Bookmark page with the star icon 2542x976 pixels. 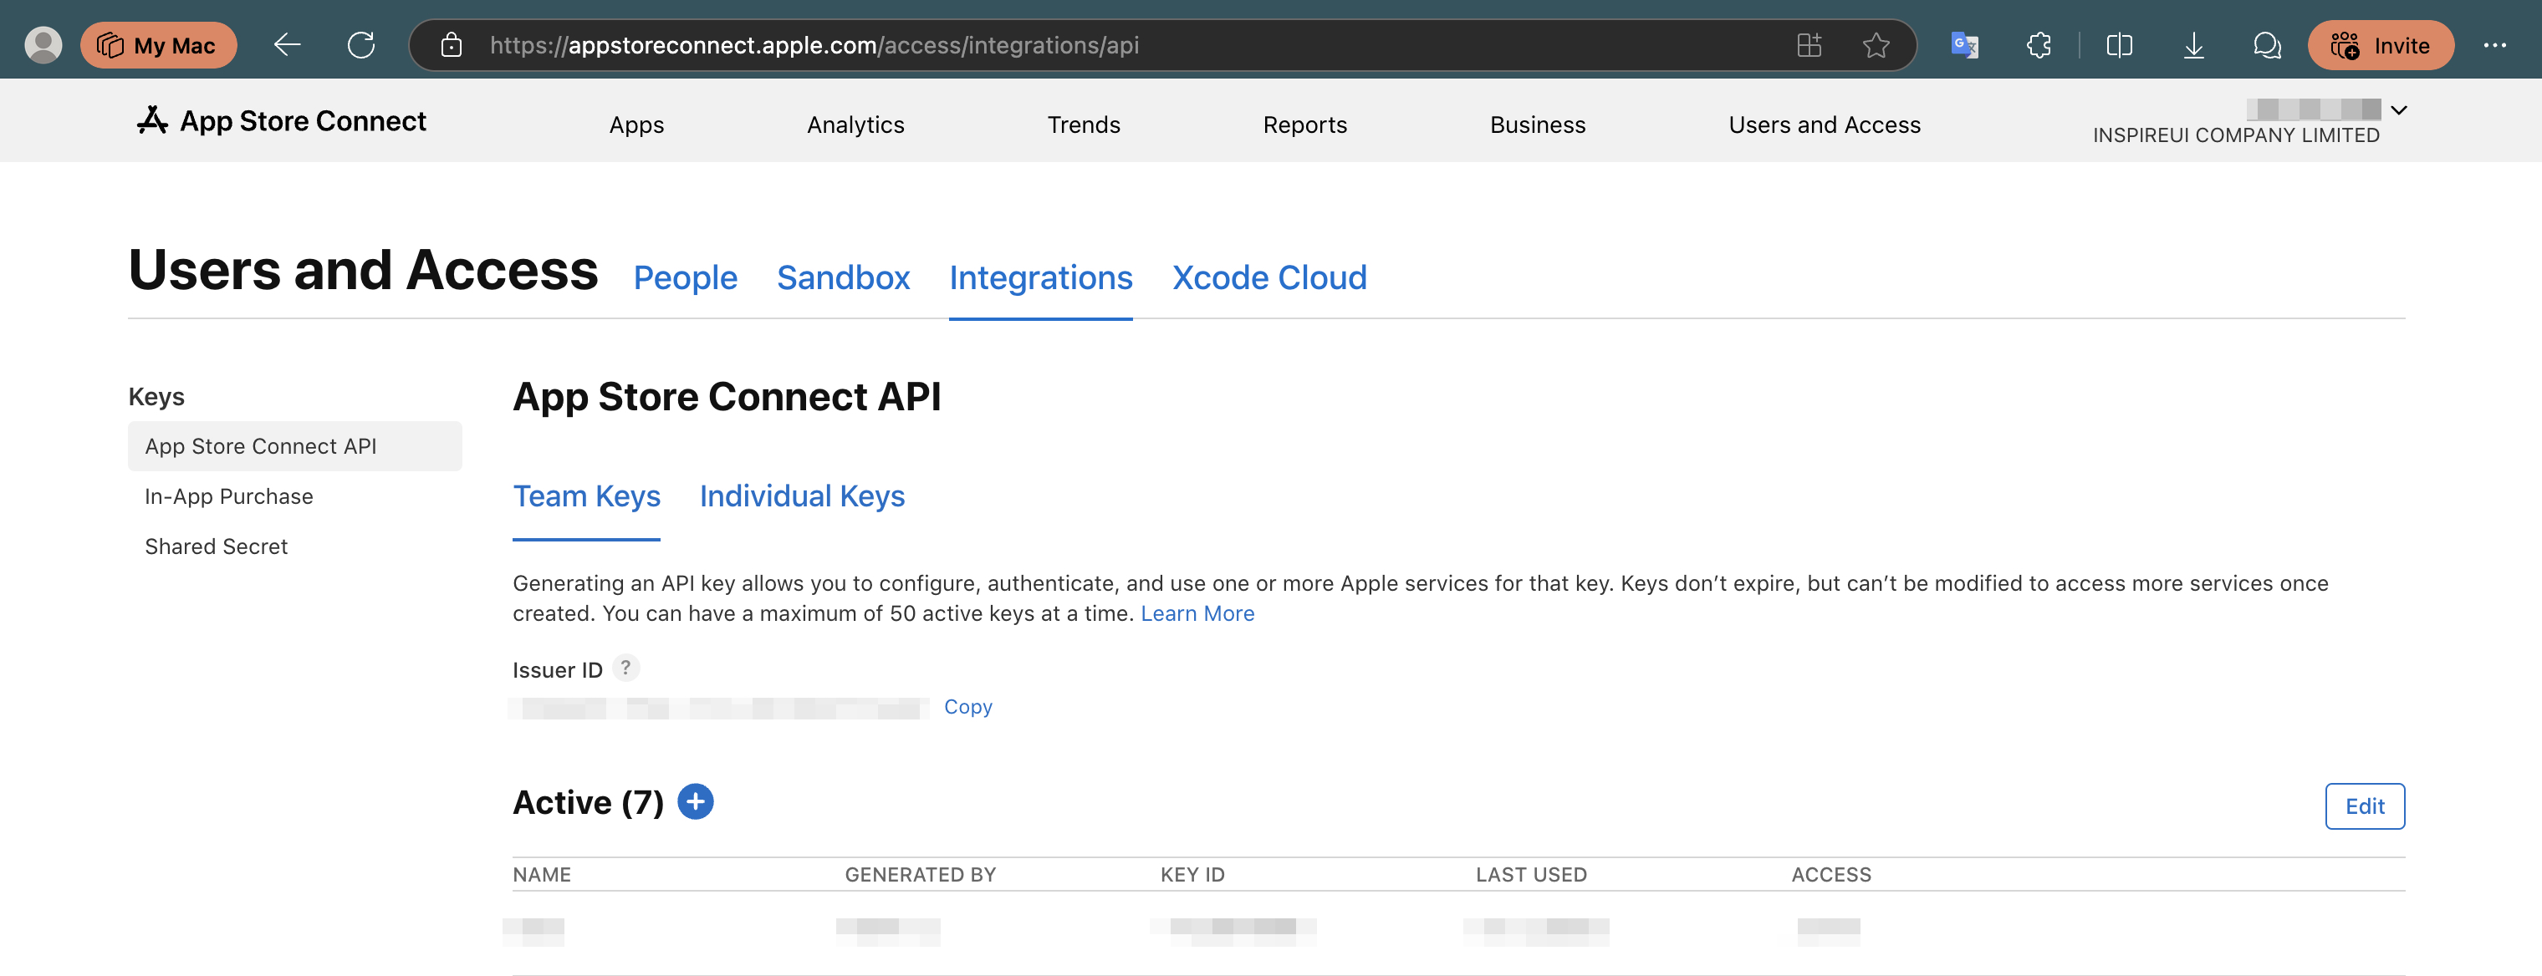tap(1876, 45)
